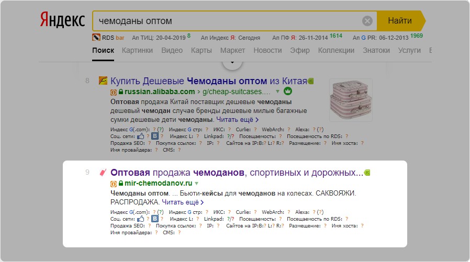Click Читать ещё in alibaba snippet
The height and width of the screenshot is (262, 470).
(238, 119)
